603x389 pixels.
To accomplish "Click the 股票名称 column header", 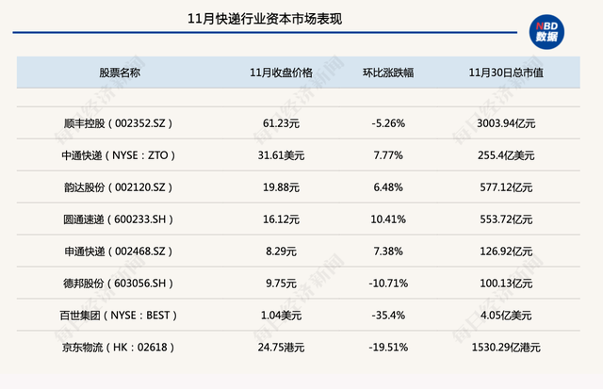I will (120, 73).
